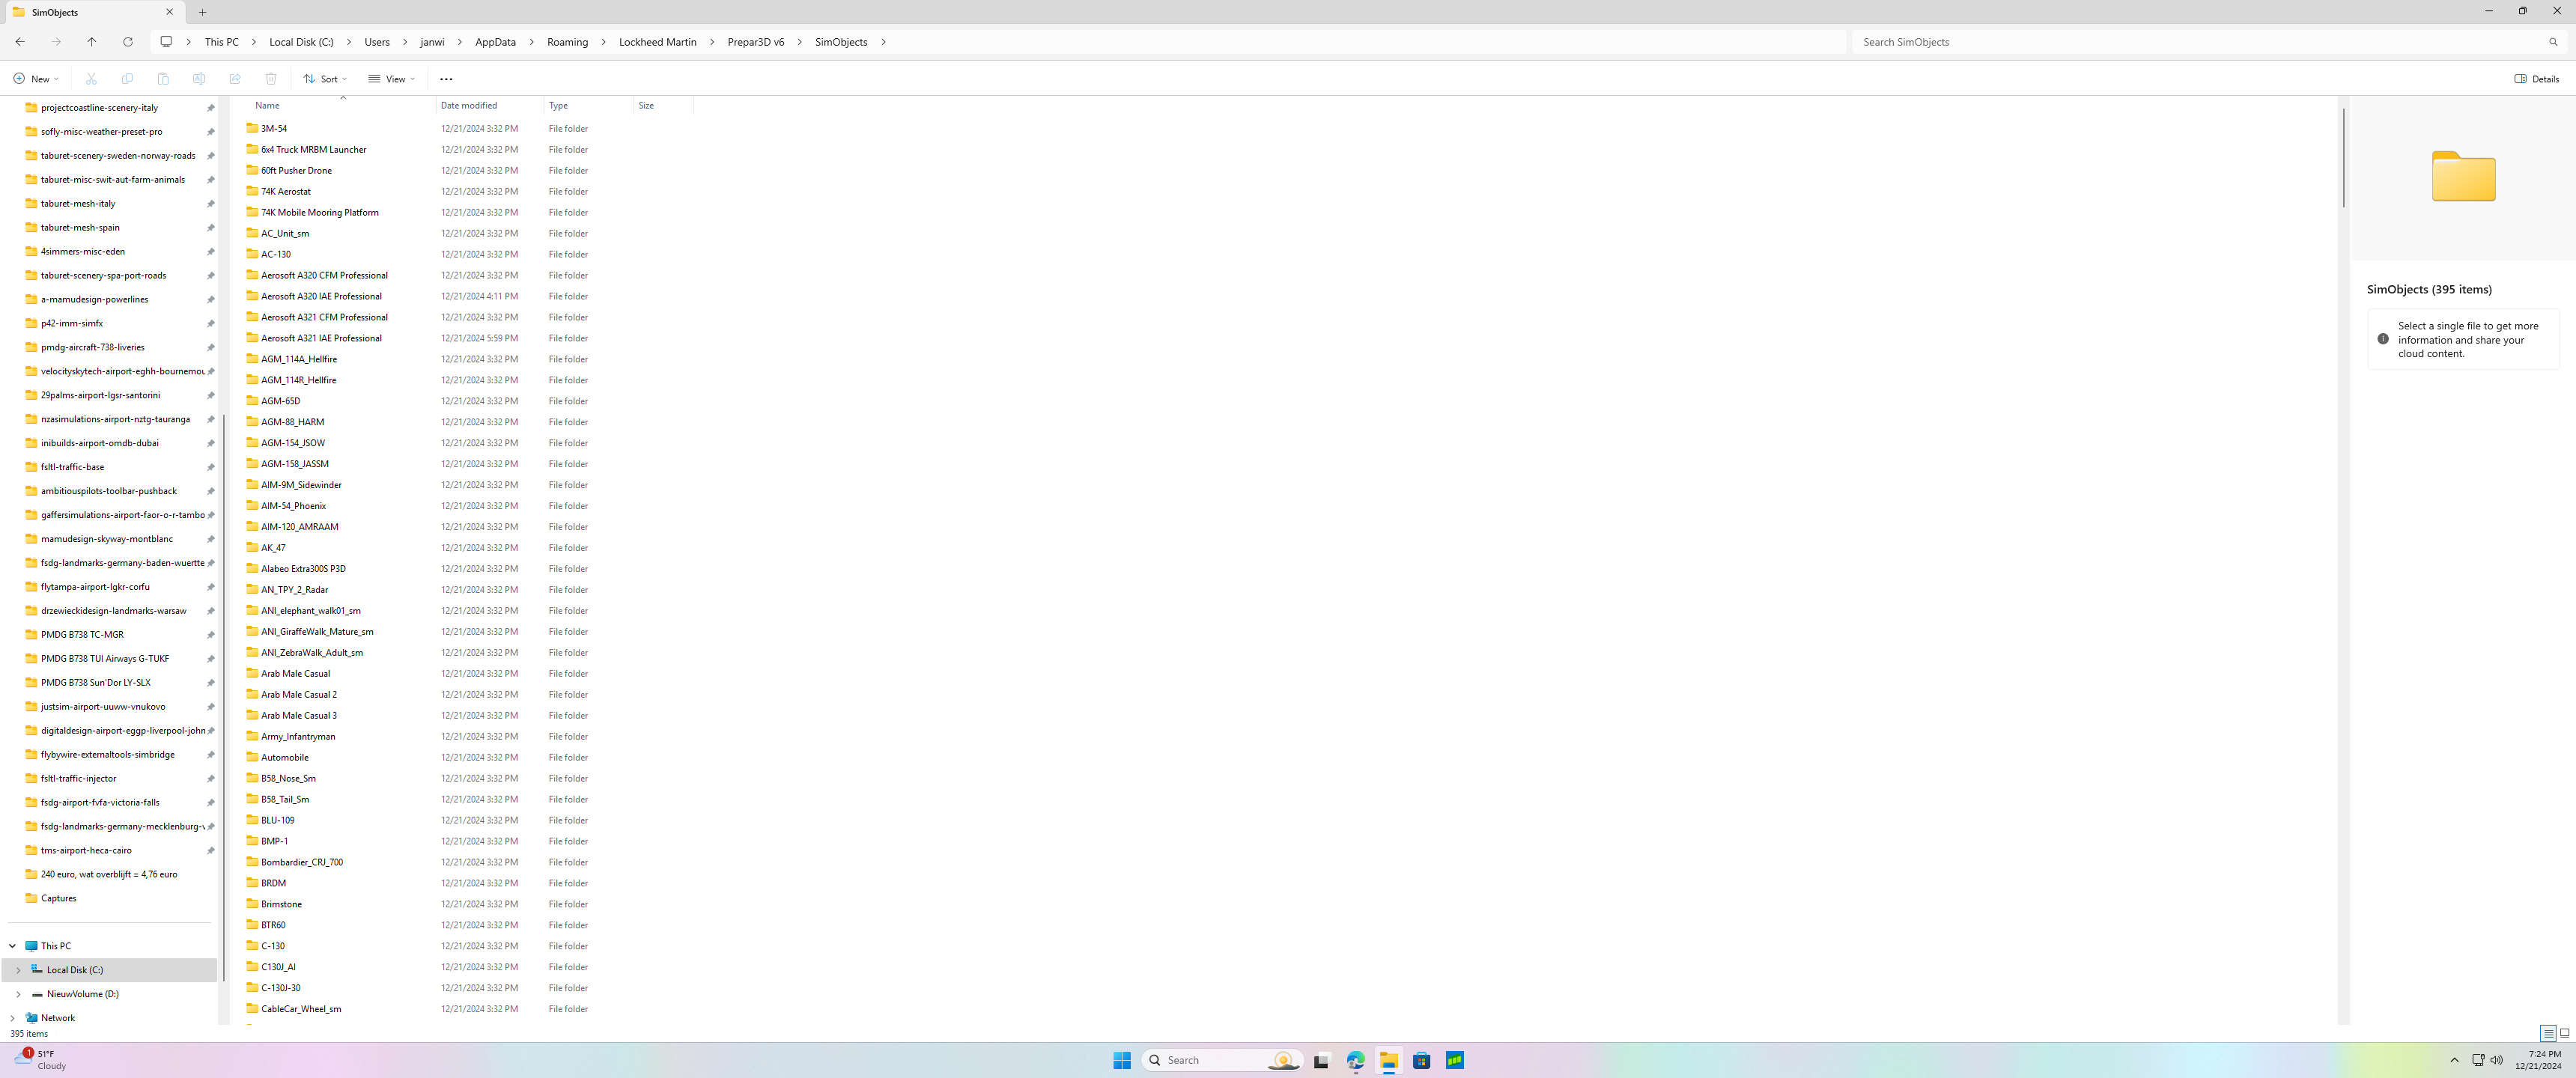The width and height of the screenshot is (2576, 1078).
Task: Navigate to This PC in breadcrumb
Action: coord(222,42)
